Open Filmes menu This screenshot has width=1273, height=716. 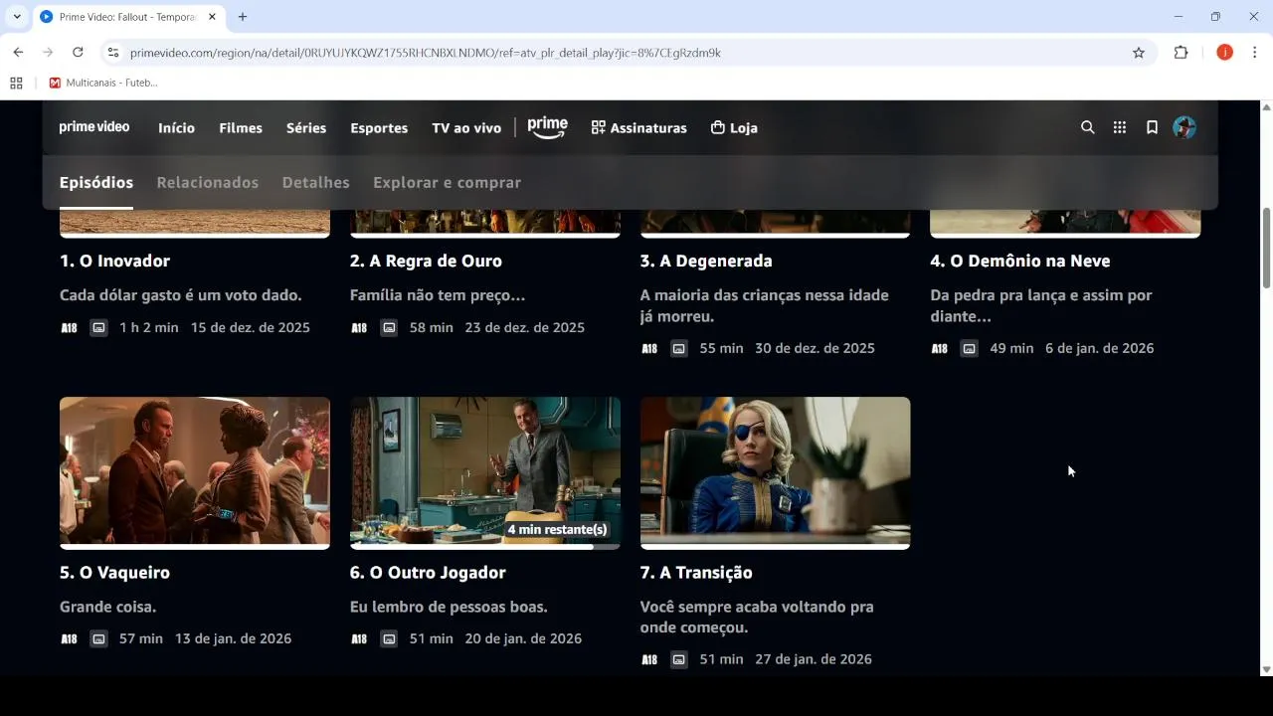[241, 128]
